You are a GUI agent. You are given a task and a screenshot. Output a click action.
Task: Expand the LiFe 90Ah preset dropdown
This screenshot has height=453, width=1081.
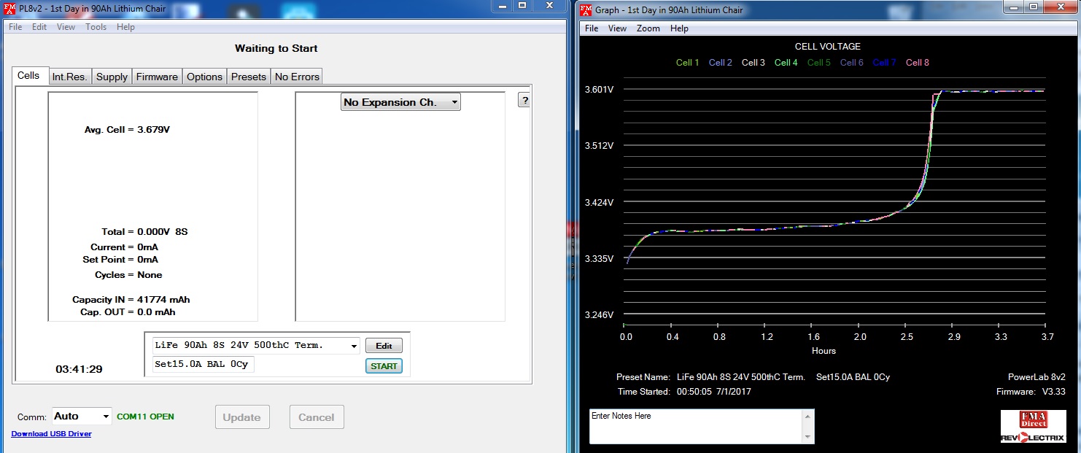(256, 345)
